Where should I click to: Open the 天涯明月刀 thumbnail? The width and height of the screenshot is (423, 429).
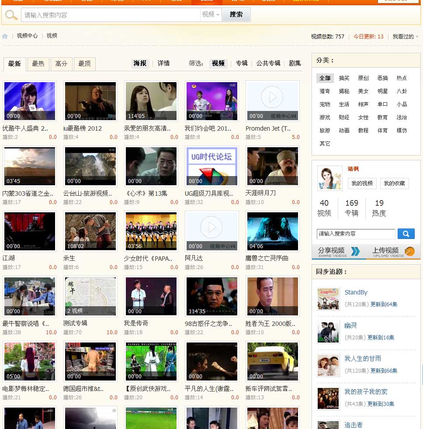[x=273, y=166]
